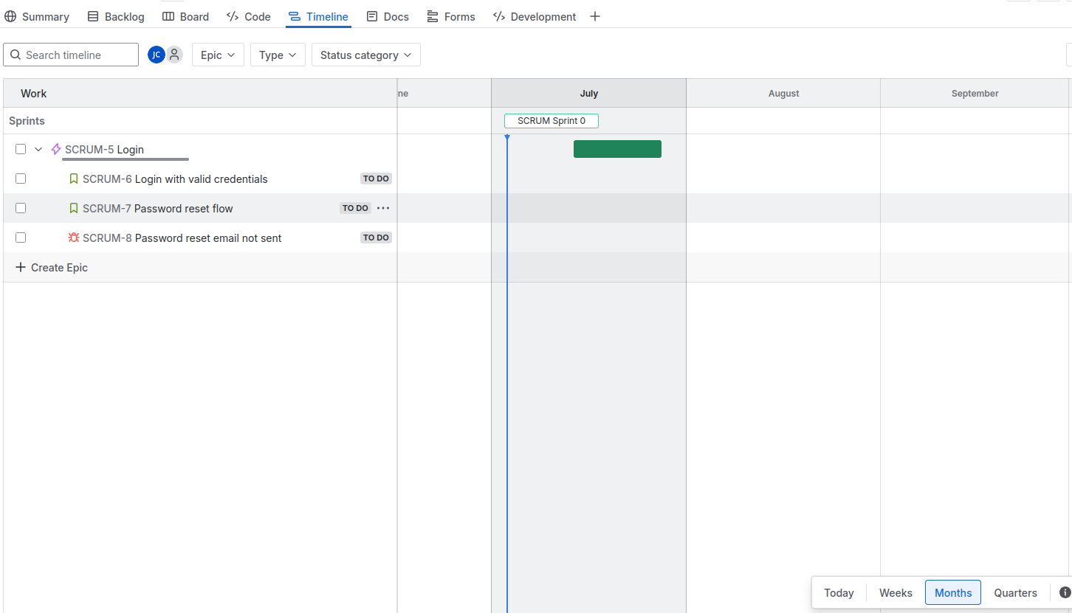Click the September month header

975,93
